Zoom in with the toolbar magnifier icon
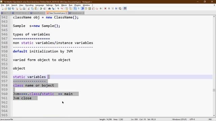The width and height of the screenshot is (216, 121). [58, 8]
